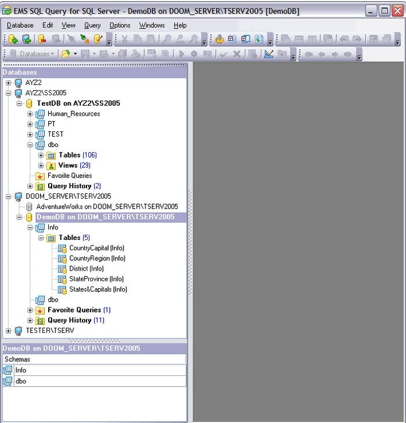Open the Databases toolbar dropdown

coord(32,54)
